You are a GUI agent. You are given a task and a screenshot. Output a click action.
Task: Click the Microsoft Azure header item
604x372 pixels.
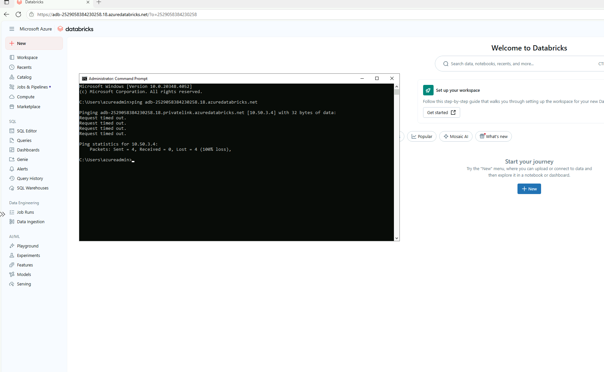[x=35, y=29]
